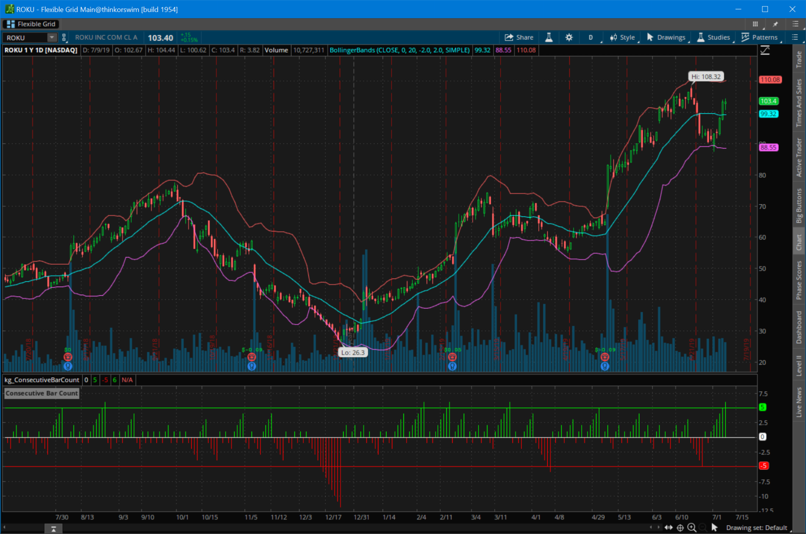Toggle the Active Trader side panel

point(799,157)
